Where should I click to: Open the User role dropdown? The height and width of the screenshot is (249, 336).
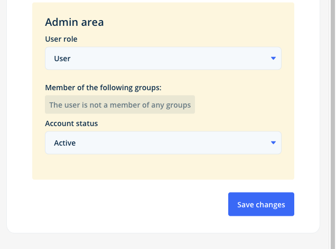tap(163, 59)
